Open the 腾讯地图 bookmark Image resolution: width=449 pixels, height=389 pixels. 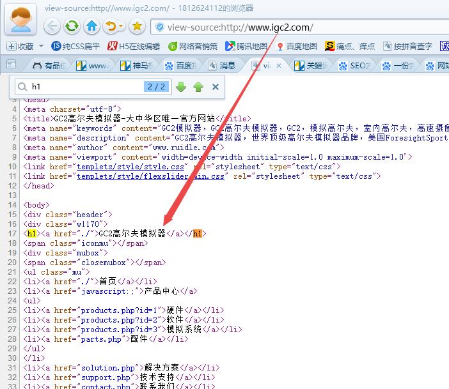[x=246, y=46]
